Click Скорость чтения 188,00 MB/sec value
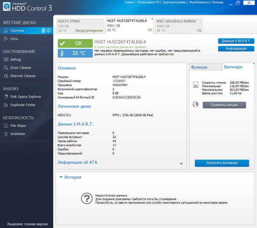 pos(239,82)
